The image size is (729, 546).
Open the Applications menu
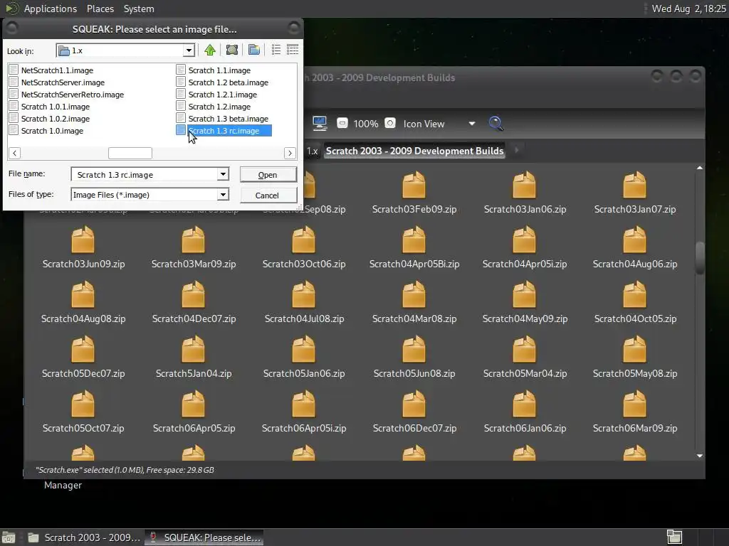click(51, 9)
